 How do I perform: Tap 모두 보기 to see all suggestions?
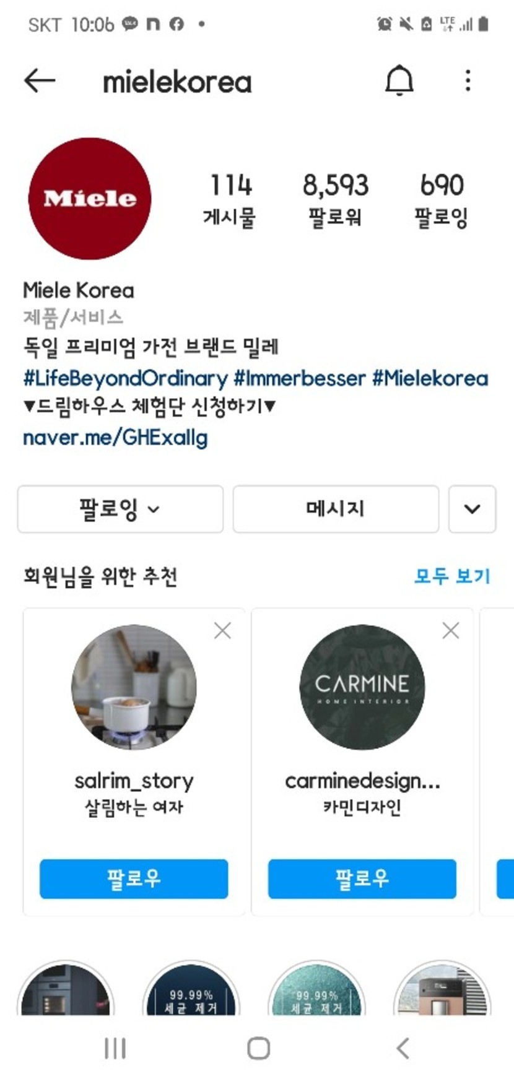tap(452, 576)
